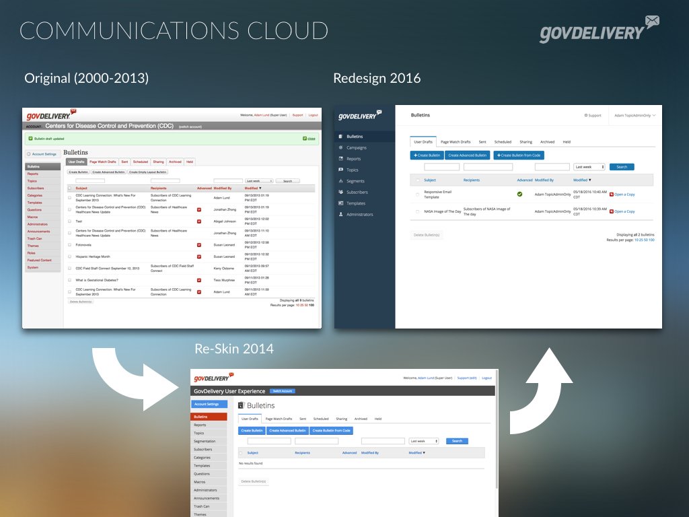Open the Last week dropdown in the 2016 redesign
Image resolution: width=689 pixels, height=517 pixels.
(x=589, y=167)
